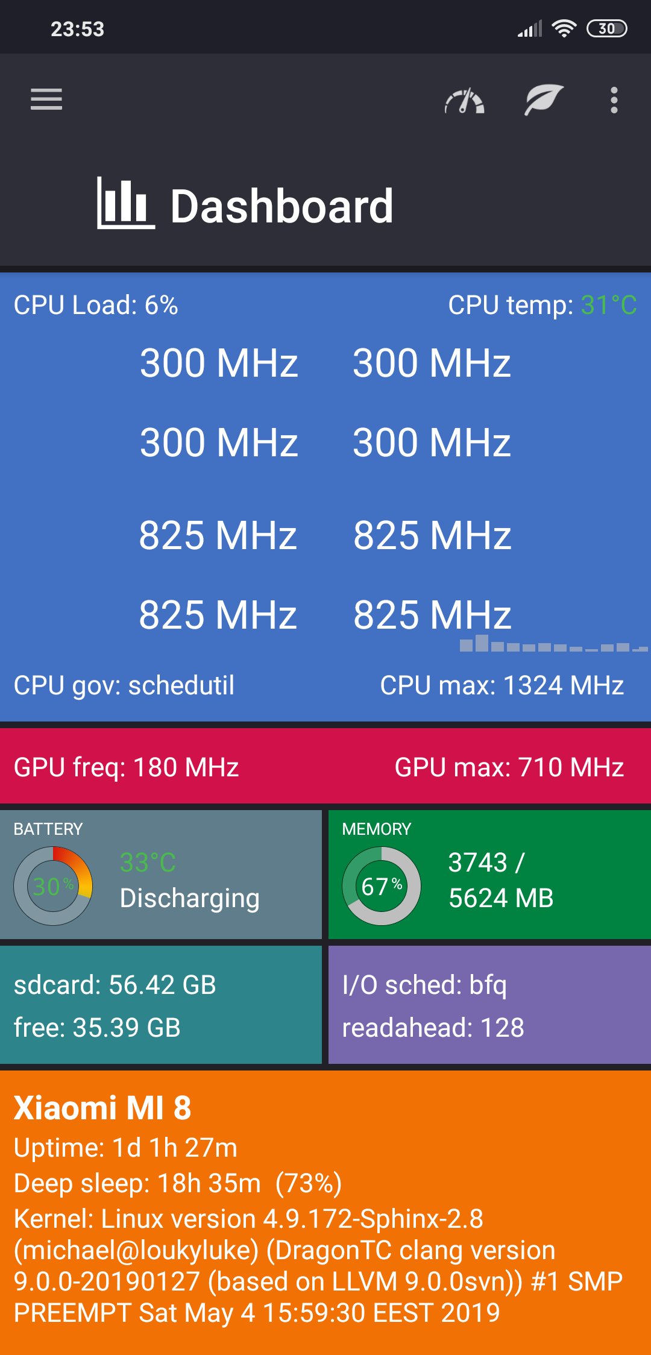Tap the memory 67% circular gauge
Viewport: 651px width, 1355px height.
coord(382,886)
